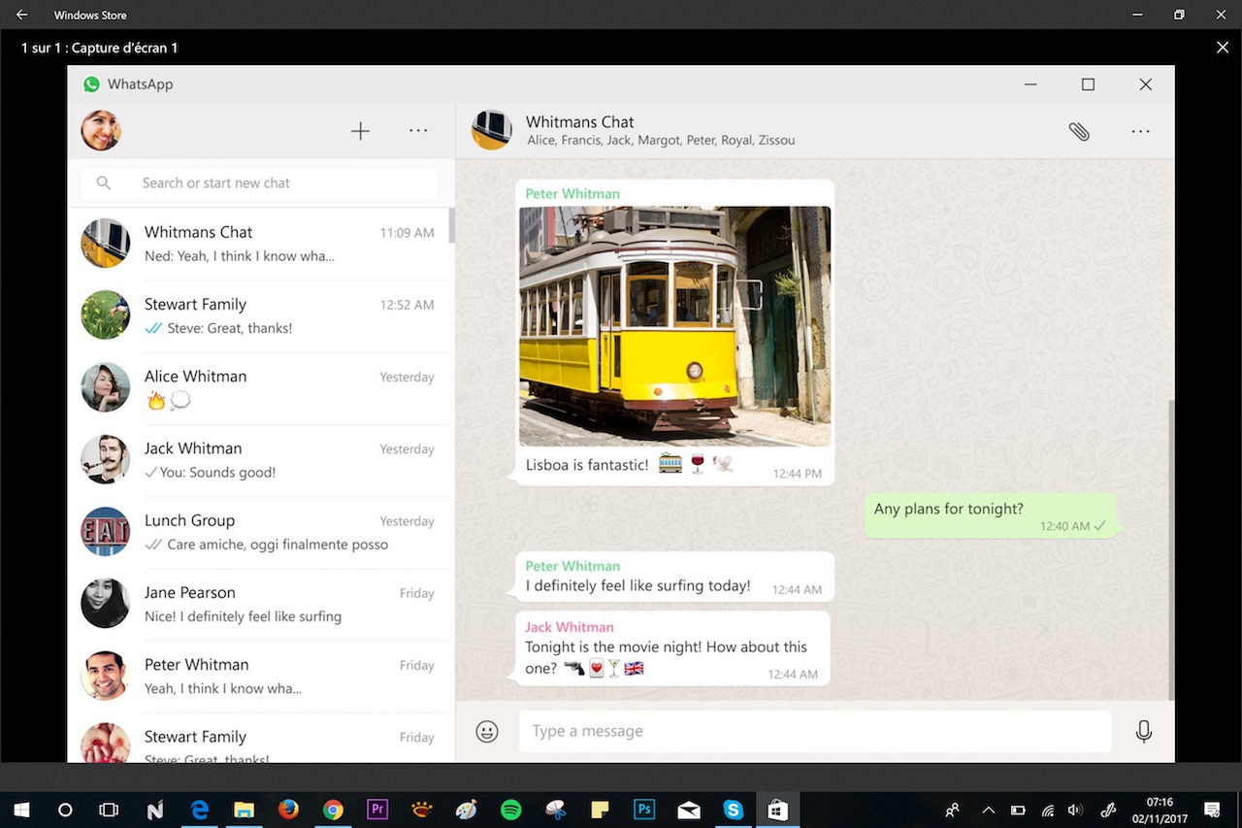Open a new chat with the plus icon
Image resolution: width=1242 pixels, height=828 pixels.
tap(360, 130)
